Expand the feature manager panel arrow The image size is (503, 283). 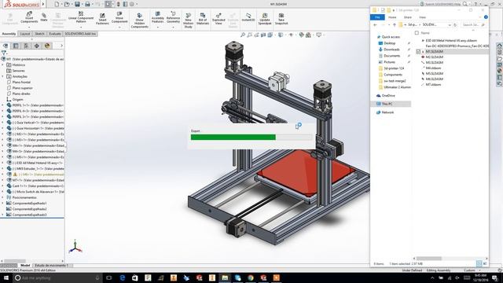61,46
